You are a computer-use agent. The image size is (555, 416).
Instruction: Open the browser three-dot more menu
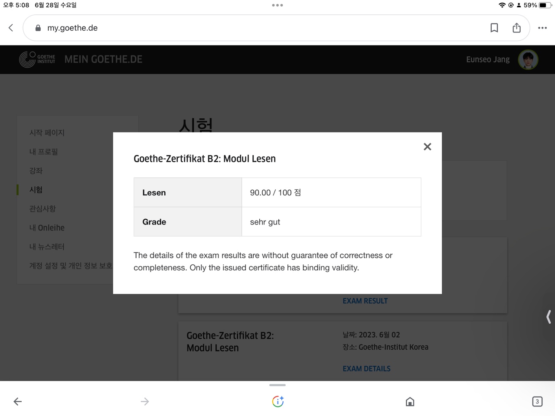point(542,28)
